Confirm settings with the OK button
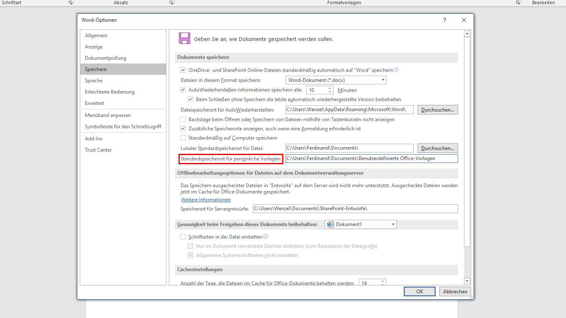The height and width of the screenshot is (318, 566). point(419,292)
